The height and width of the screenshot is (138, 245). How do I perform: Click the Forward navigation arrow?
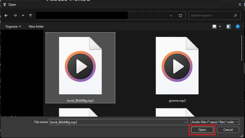pyautogui.click(x=15, y=15)
